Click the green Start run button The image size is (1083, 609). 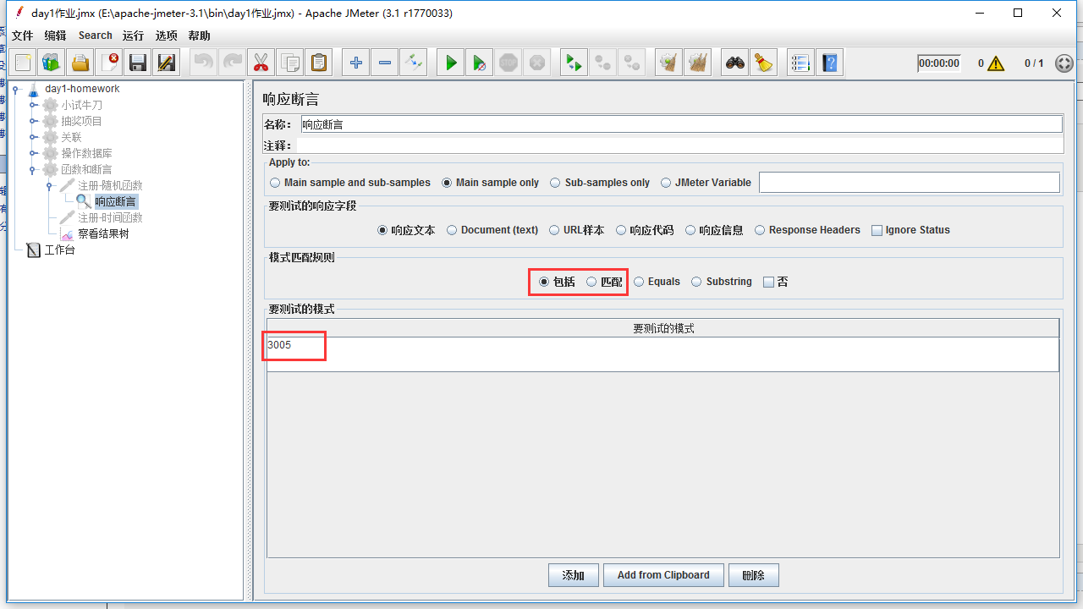tap(451, 63)
